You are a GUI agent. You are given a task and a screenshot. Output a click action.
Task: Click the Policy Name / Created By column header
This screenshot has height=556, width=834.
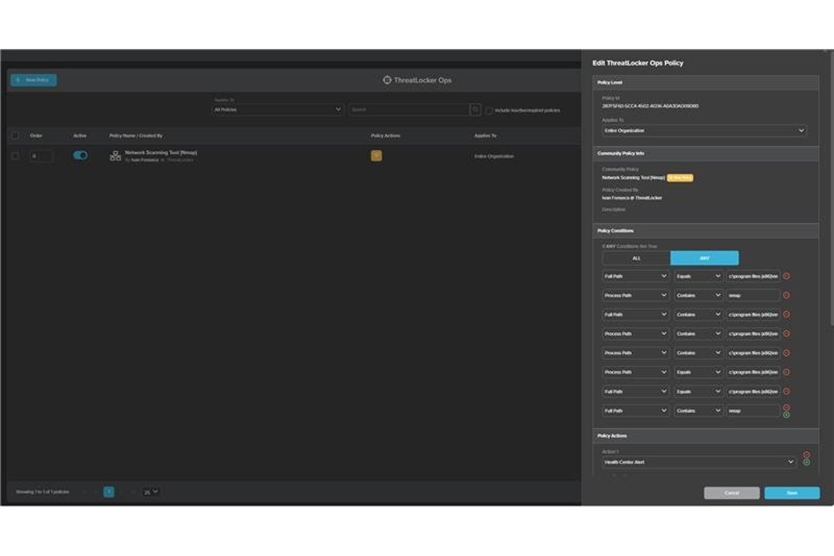pyautogui.click(x=136, y=136)
